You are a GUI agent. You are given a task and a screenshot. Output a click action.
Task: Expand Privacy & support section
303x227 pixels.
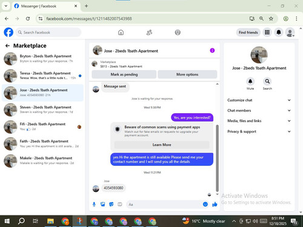pos(259,131)
